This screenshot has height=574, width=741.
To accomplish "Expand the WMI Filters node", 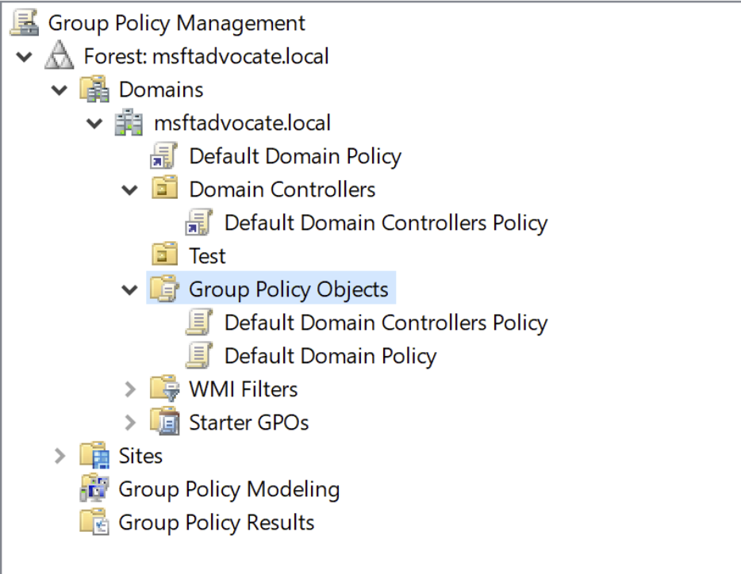I will pyautogui.click(x=130, y=389).
